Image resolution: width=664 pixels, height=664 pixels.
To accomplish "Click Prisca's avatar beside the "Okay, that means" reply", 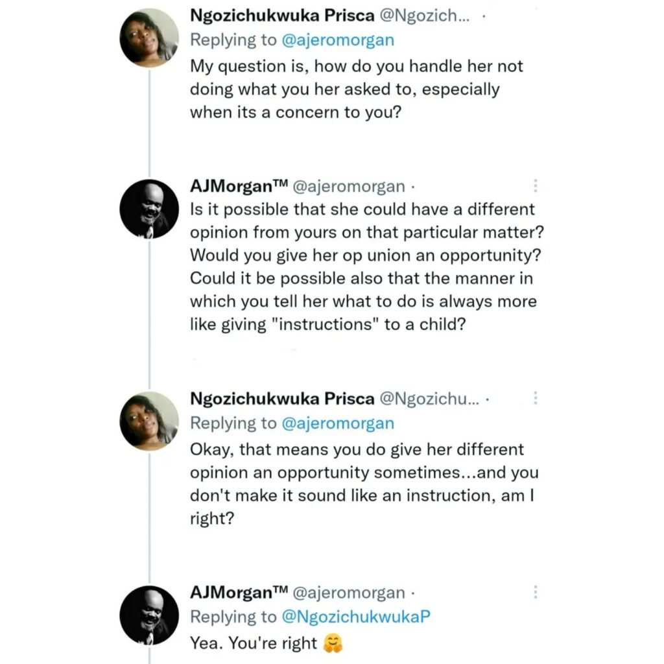I will pos(149,421).
